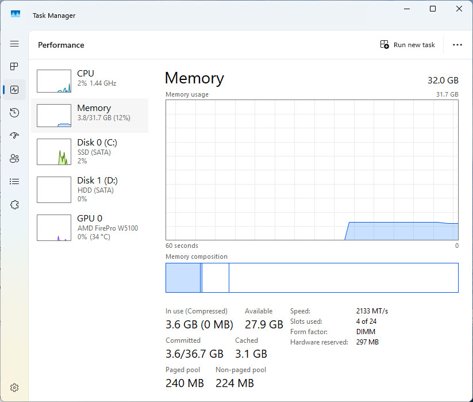
Task: Open the hamburger navigation menu
Action: coord(14,44)
